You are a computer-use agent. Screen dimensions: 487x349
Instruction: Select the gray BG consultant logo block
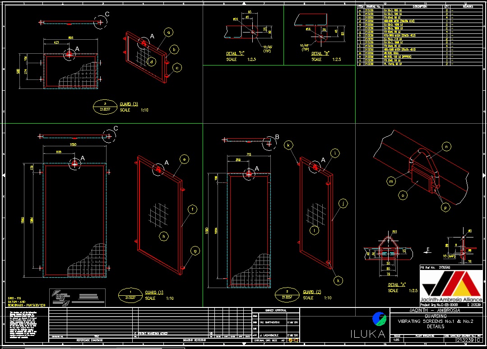77,297
